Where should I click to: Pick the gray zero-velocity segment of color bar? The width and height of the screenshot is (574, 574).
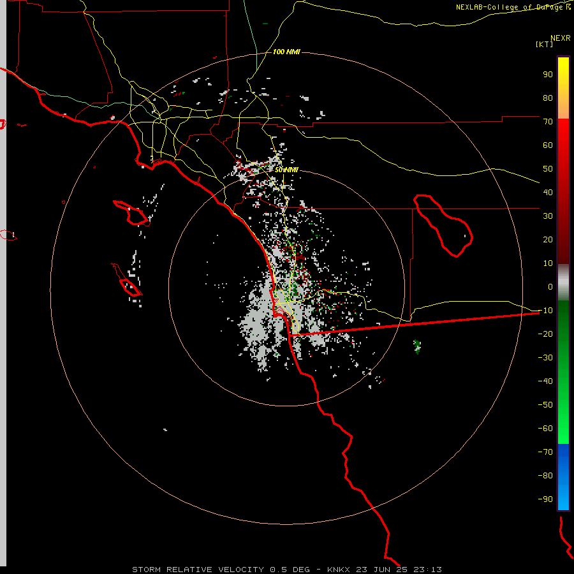563,283
